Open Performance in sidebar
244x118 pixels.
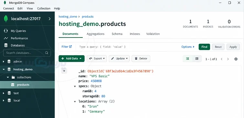(x=19, y=38)
